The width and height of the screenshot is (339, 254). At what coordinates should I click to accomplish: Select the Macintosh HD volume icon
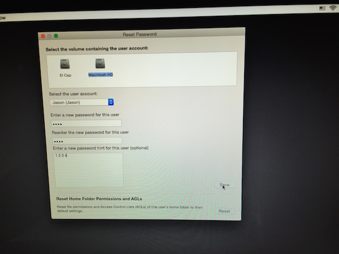click(100, 63)
